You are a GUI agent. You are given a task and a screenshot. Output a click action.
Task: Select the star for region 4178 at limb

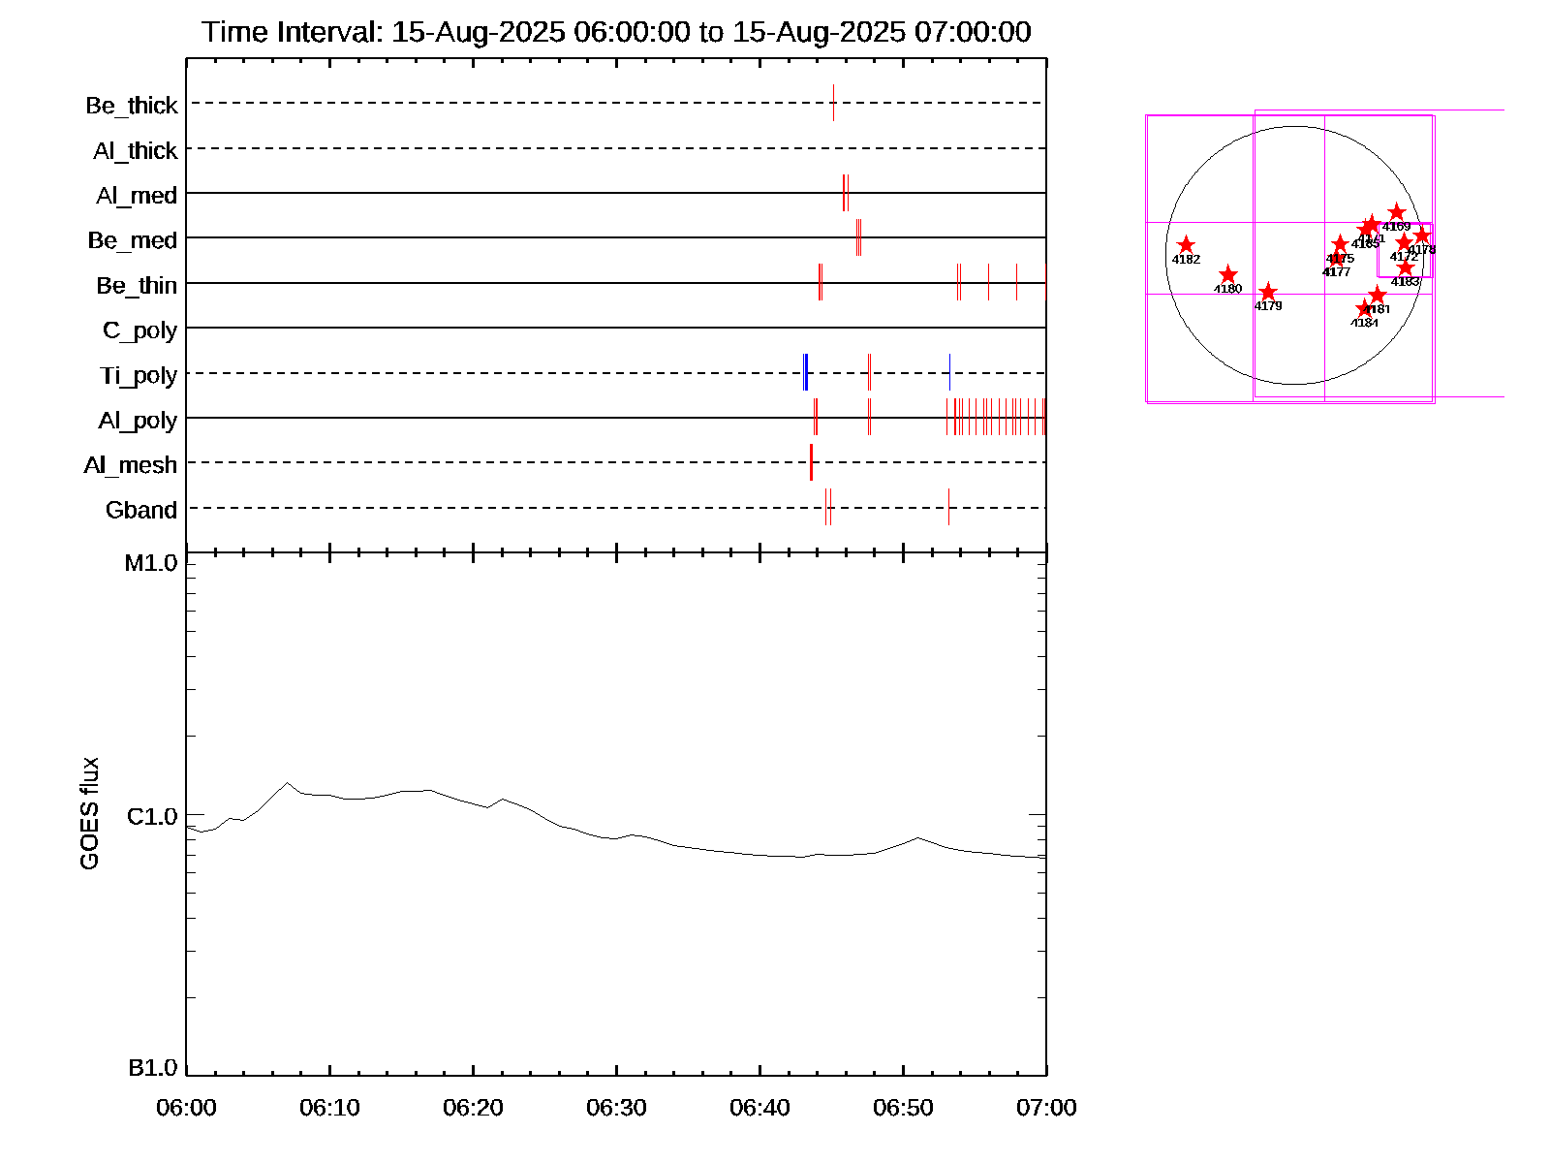[1421, 236]
